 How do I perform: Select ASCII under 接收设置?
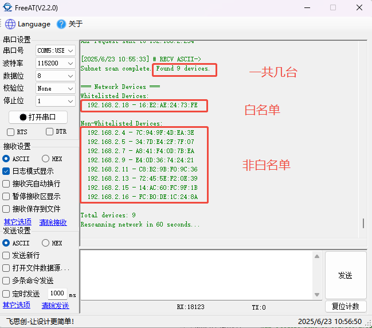point(6,158)
